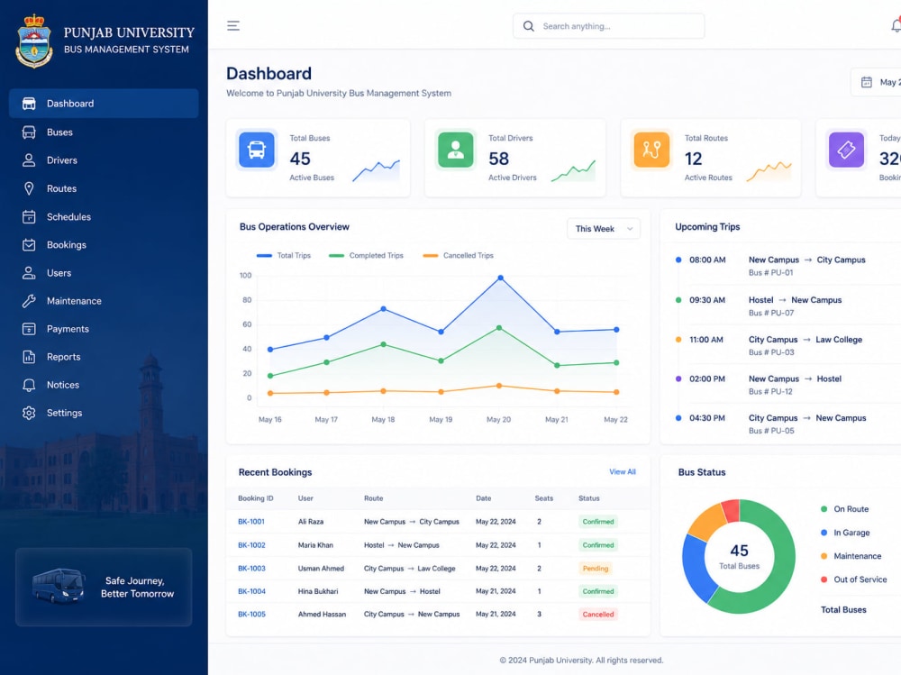
Task: Click the Drivers sidebar person icon
Action: point(29,160)
